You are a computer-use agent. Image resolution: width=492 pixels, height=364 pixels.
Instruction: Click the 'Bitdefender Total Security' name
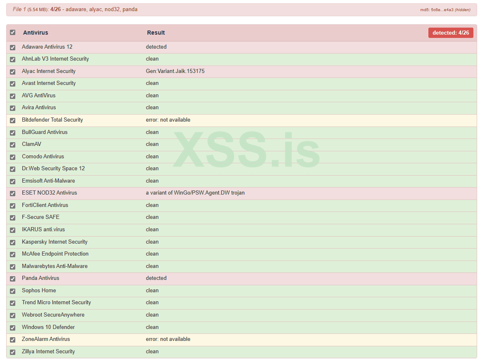(x=52, y=120)
